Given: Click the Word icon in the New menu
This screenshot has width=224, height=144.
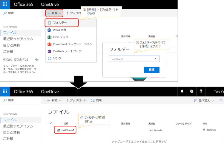Looking at the screenshot, I should click(49, 30).
